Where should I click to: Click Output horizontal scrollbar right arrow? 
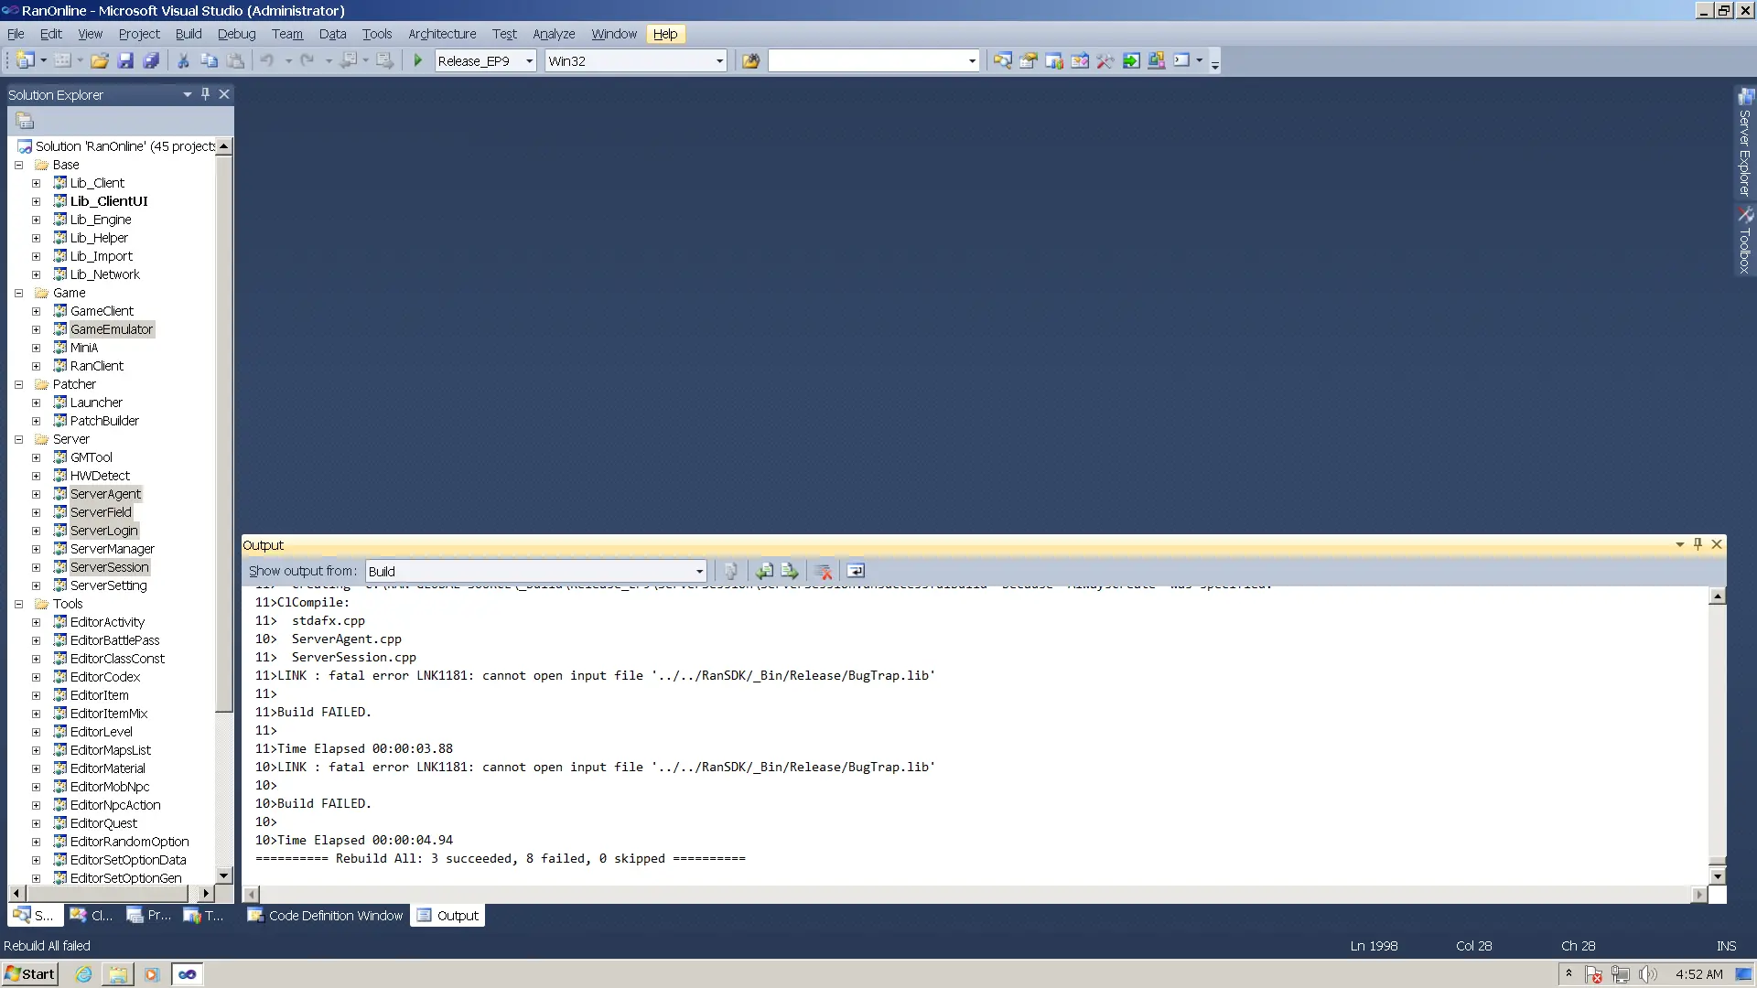click(x=1699, y=894)
